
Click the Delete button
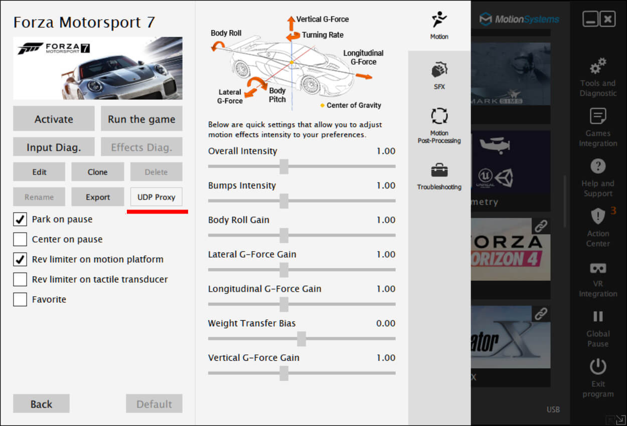[x=156, y=171]
